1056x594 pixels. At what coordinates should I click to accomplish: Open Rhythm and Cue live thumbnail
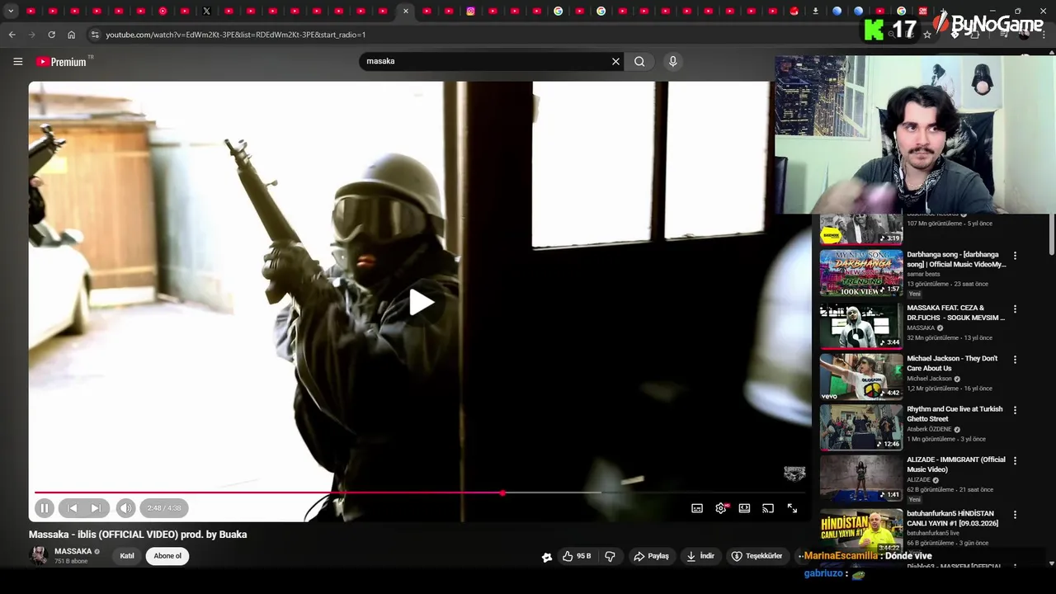click(861, 427)
